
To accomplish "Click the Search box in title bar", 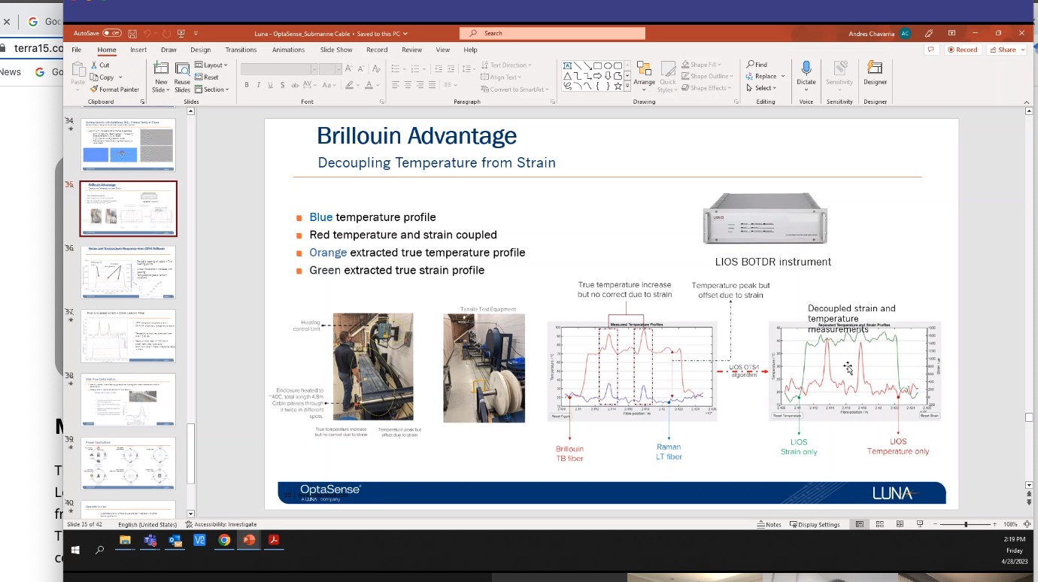I will click(552, 33).
